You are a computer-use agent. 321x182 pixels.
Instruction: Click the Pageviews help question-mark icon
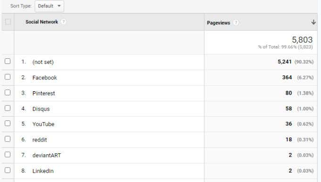(236, 23)
